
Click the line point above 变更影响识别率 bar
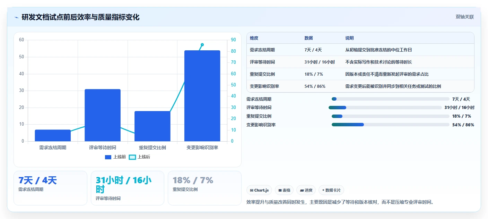click(202, 44)
